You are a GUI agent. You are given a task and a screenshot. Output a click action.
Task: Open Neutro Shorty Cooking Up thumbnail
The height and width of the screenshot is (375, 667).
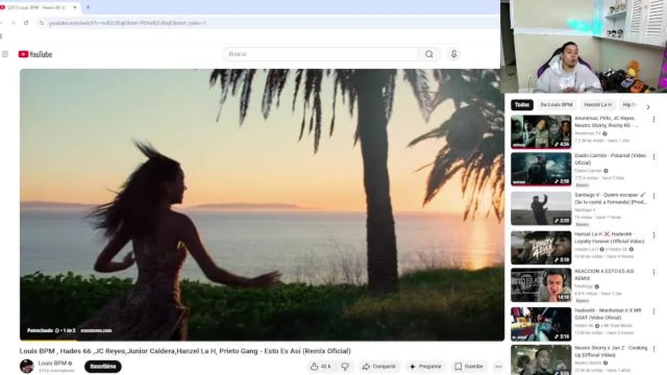[541, 360]
